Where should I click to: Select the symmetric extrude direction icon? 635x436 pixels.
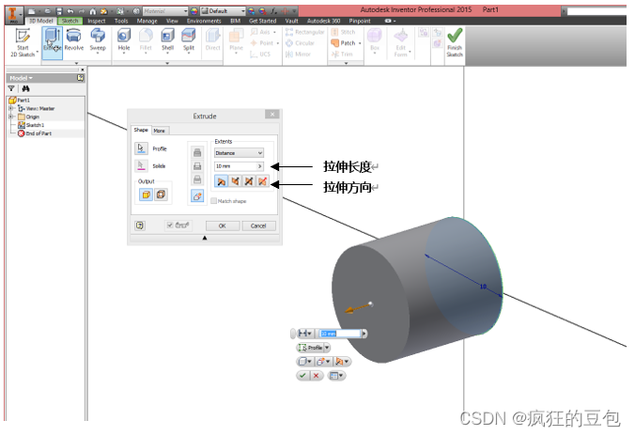pos(249,181)
